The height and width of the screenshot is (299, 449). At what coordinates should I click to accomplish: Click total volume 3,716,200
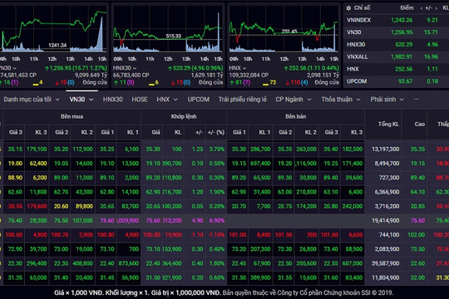pyautogui.click(x=387, y=206)
